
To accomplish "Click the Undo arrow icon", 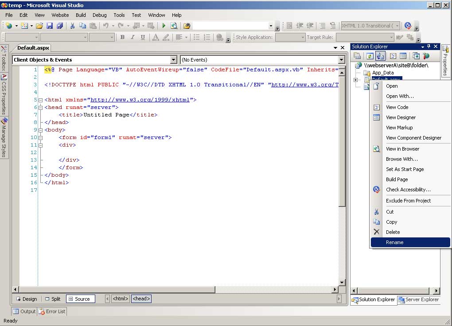I will coord(106,26).
